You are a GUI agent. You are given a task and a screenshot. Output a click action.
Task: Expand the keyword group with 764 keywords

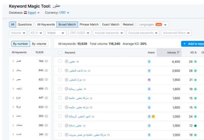tap(13, 61)
